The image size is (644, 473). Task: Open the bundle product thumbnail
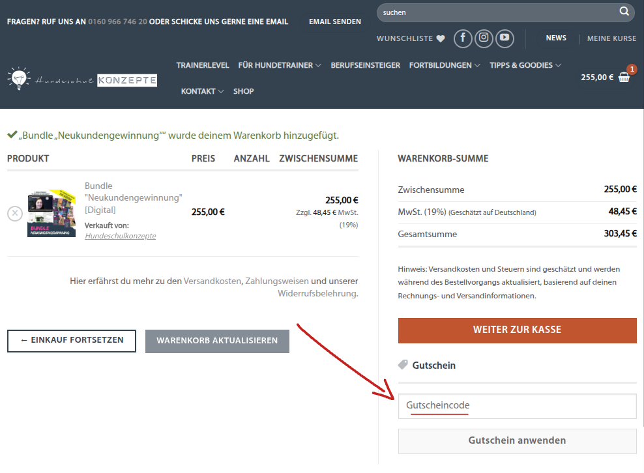pyautogui.click(x=51, y=213)
